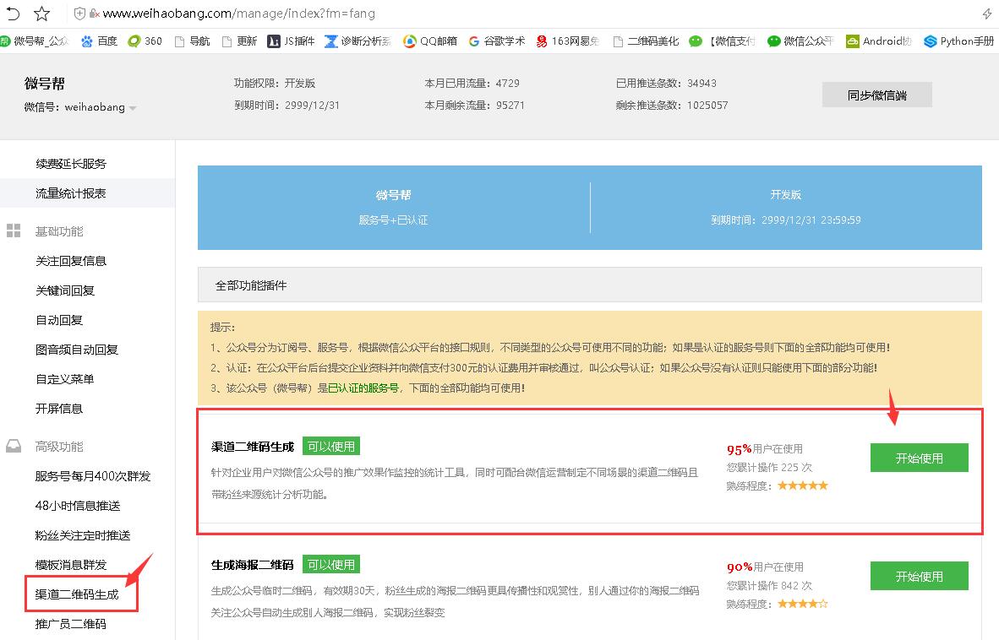Screen dimensions: 999x640
Task: Open 自动回复 menu item
Action: pyautogui.click(x=59, y=320)
